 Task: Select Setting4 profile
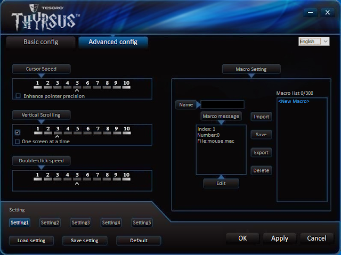(x=111, y=223)
